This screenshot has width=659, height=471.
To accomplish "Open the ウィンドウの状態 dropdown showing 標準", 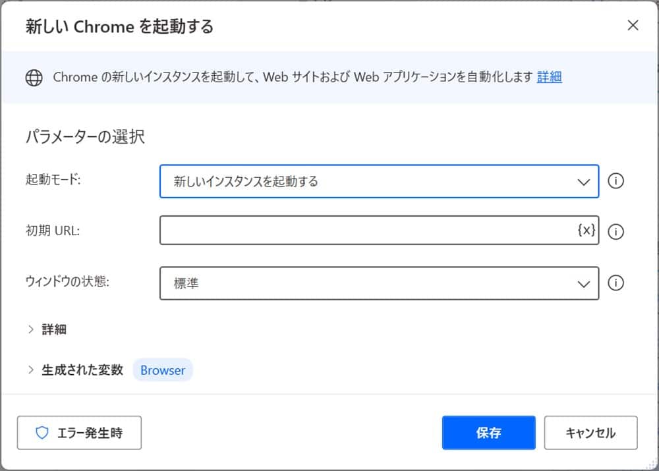I will click(x=379, y=283).
